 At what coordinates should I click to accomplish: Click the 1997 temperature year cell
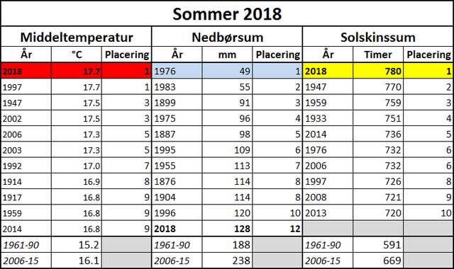(x=26, y=86)
